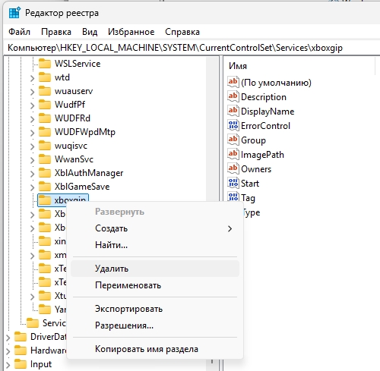The height and width of the screenshot is (371, 380).
Task: Click the XblAuthManager folder icon
Action: coord(45,173)
